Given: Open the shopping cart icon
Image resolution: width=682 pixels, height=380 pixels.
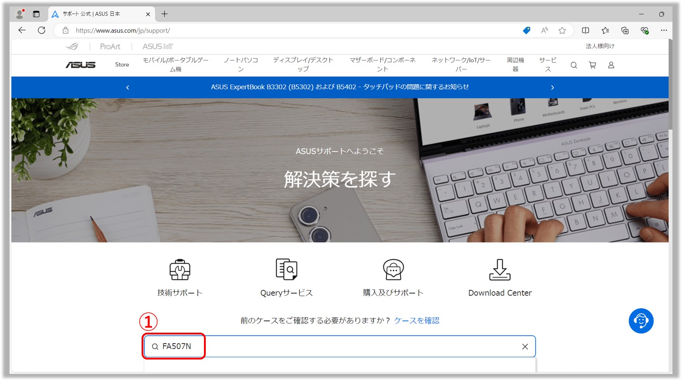Looking at the screenshot, I should point(592,65).
